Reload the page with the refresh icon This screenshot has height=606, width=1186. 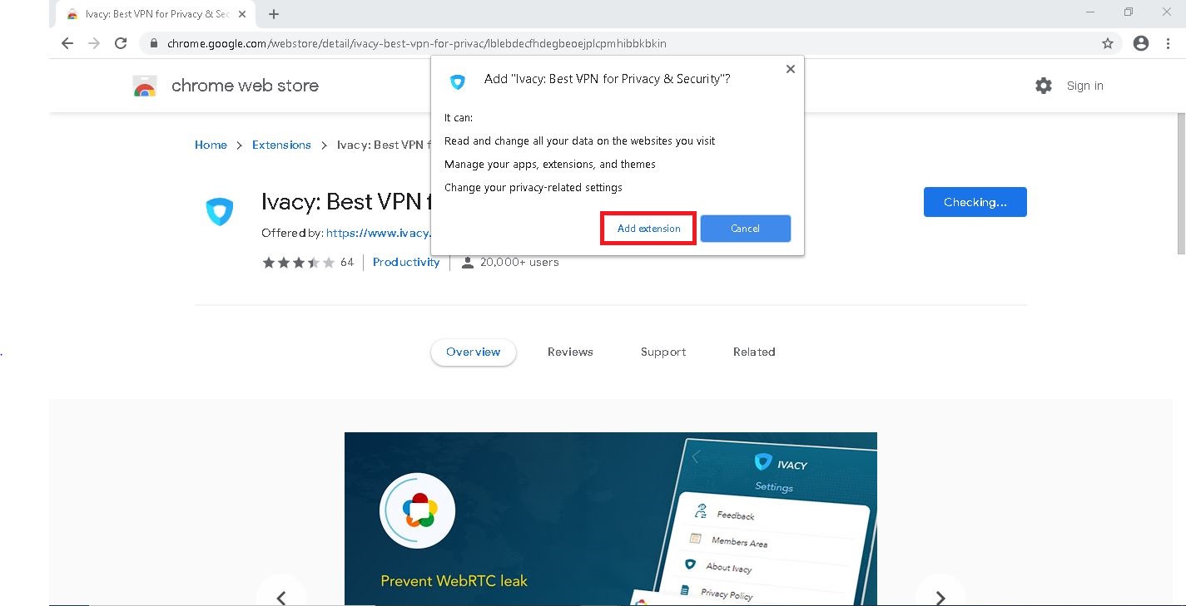[121, 43]
